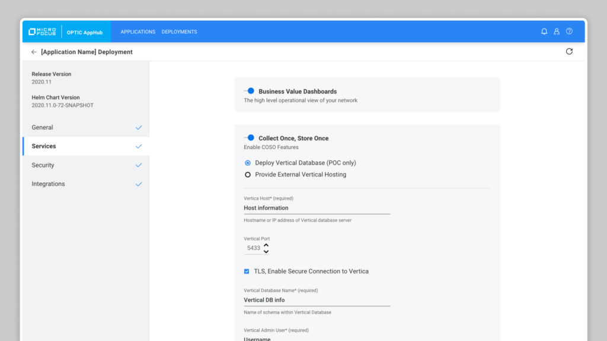This screenshot has height=341, width=607.
Task: Decrease Vertical Port using down arrow
Action: coord(266,252)
